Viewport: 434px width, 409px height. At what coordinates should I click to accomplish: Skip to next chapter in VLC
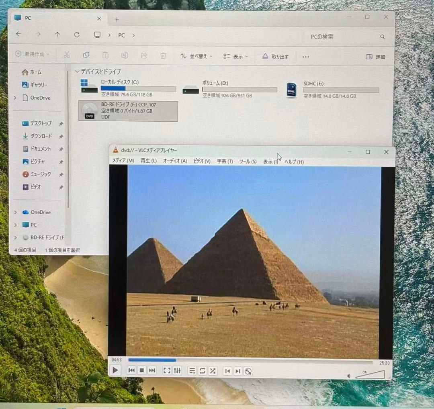[237, 371]
